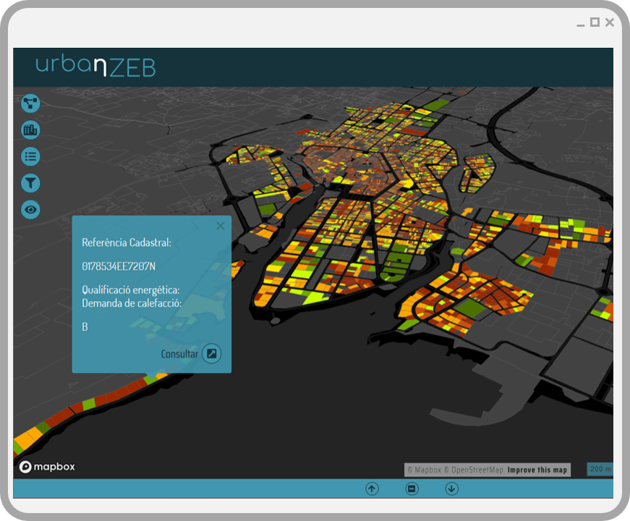The width and height of the screenshot is (630, 521).
Task: Select the large green block on central peninsula
Action: [395, 261]
